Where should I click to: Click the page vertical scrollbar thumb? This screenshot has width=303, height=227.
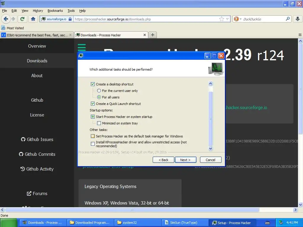point(300,89)
